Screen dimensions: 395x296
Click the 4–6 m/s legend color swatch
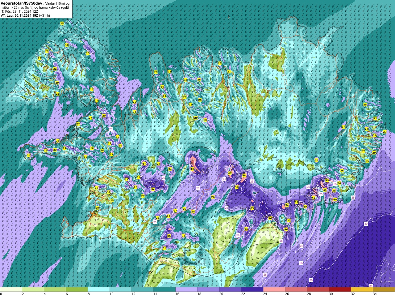[x=55, y=290]
